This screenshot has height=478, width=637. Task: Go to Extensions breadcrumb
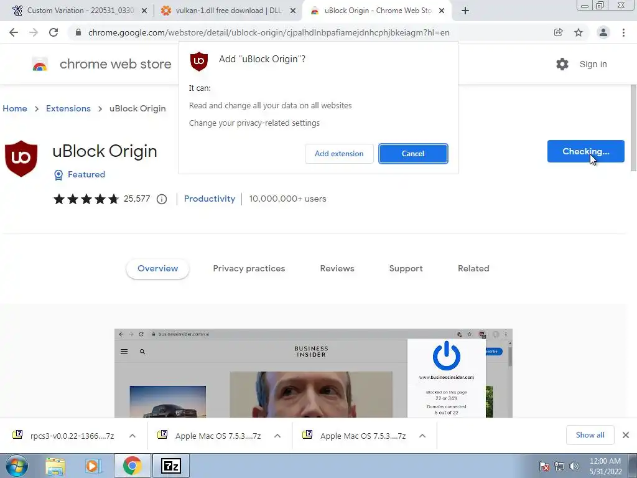coord(68,108)
